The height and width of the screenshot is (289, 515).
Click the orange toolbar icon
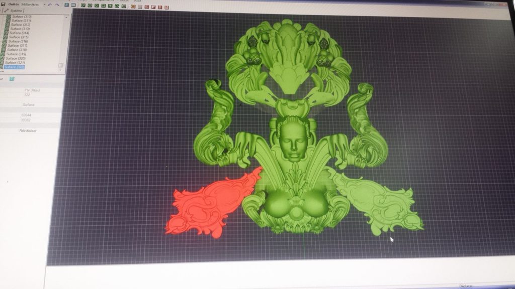[x=133, y=7]
